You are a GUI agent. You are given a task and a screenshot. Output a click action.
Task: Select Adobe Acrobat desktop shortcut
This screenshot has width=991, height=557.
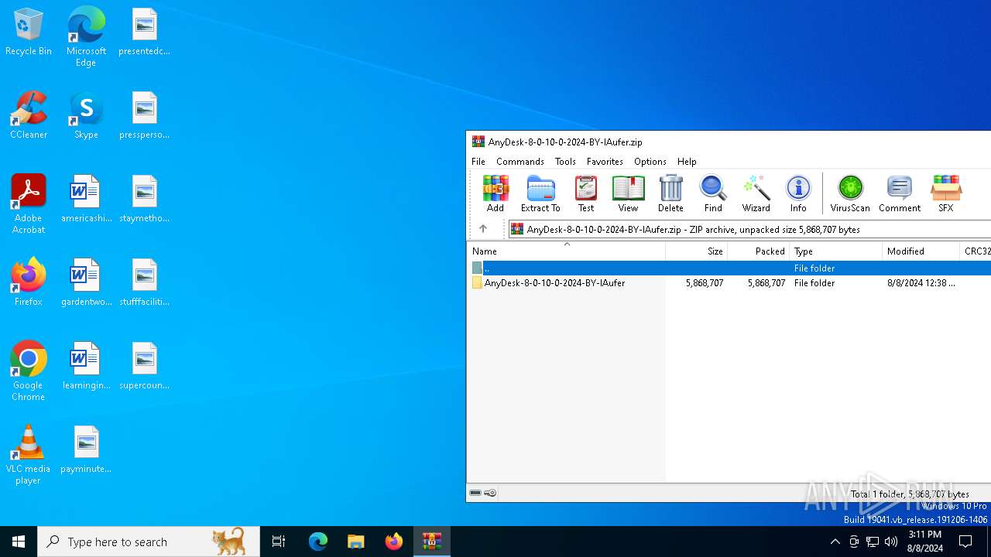coord(29,204)
